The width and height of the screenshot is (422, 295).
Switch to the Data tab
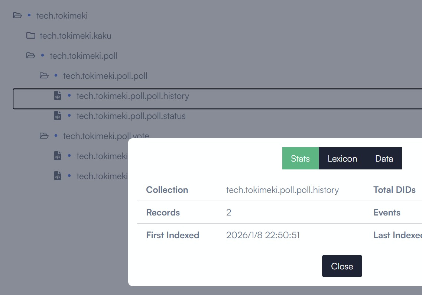coord(384,159)
